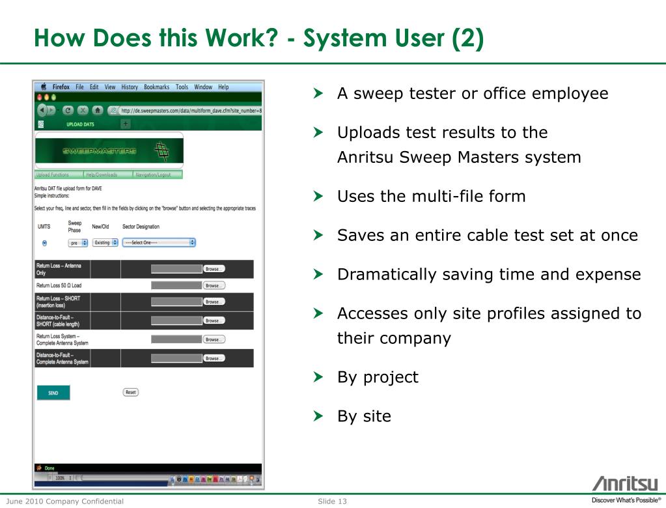The image size is (666, 508).
Task: Open the Help menu
Action: (x=223, y=87)
